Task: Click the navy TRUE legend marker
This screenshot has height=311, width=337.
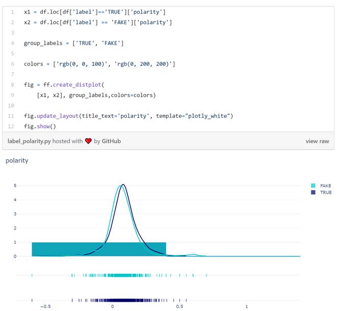Action: [x=313, y=193]
